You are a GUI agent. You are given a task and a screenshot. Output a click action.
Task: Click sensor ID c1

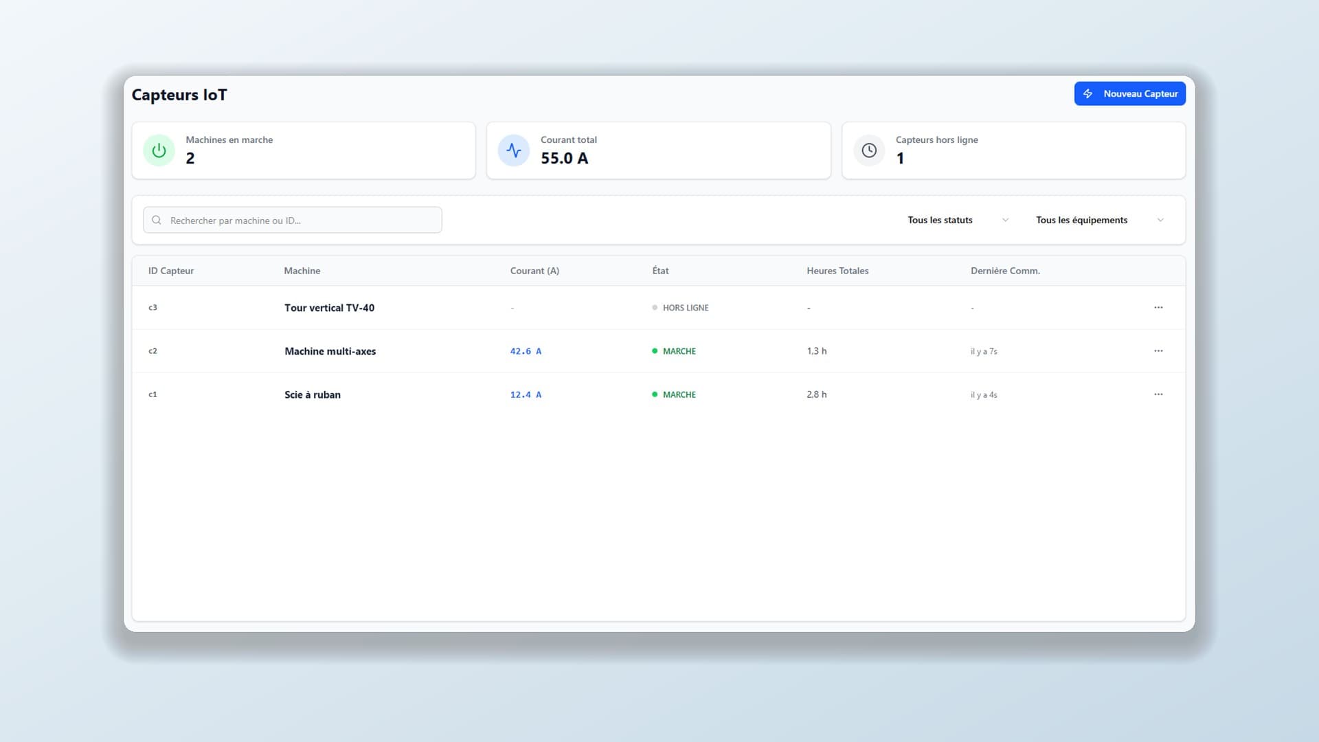(153, 394)
